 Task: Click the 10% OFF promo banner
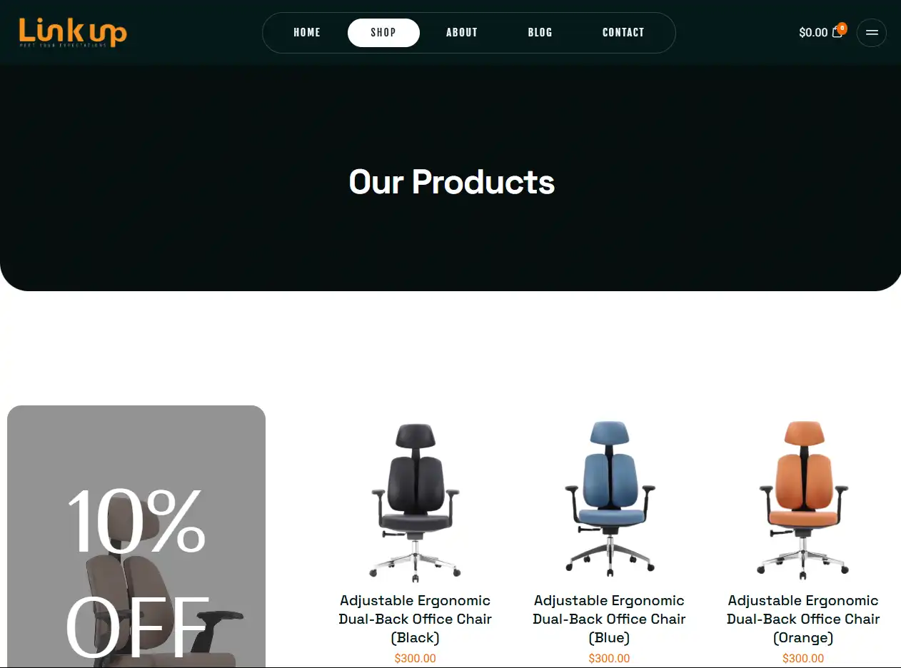[136, 537]
